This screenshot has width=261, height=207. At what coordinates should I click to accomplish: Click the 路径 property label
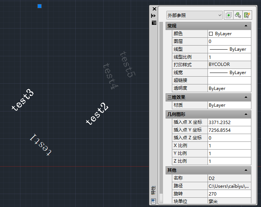pyautogui.click(x=178, y=186)
